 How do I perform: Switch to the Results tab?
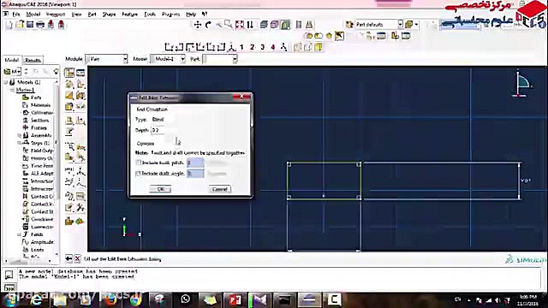click(x=33, y=60)
